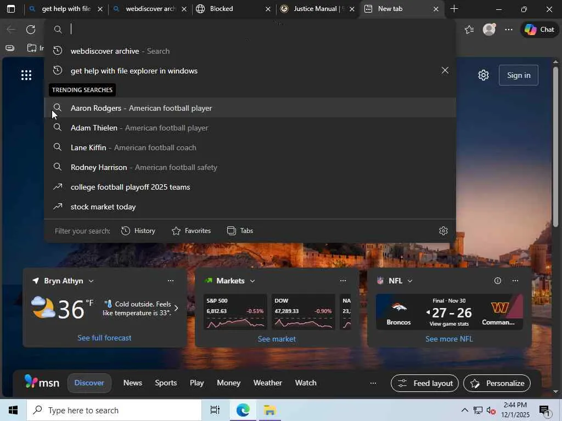The width and height of the screenshot is (562, 421).
Task: Open the S&P 500 market tile
Action: click(235, 312)
